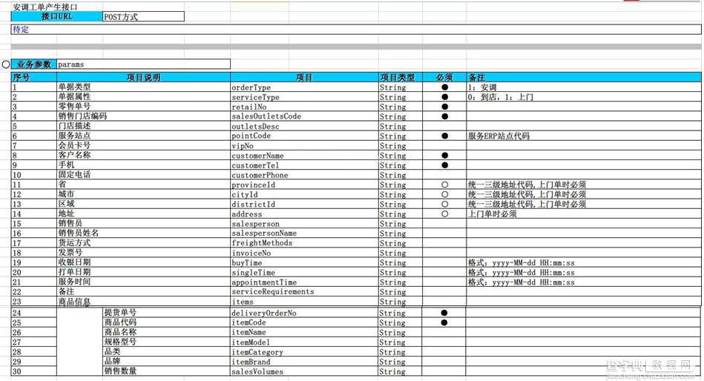Click the "appointmentTime" cell
Screen dimensions: 704x381
(x=304, y=282)
